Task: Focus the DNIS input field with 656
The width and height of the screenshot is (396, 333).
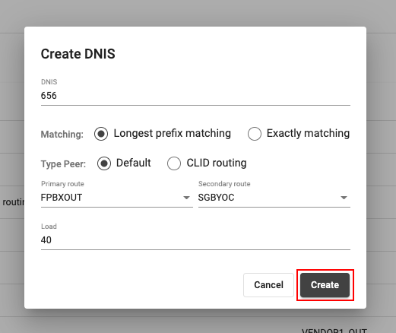Action: click(195, 96)
